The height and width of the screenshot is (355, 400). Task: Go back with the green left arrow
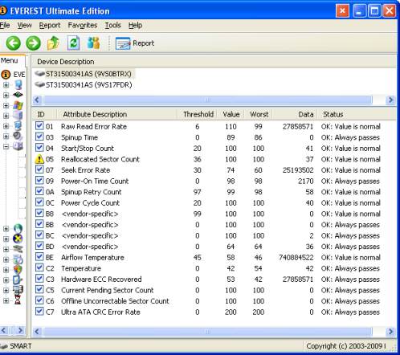click(13, 43)
